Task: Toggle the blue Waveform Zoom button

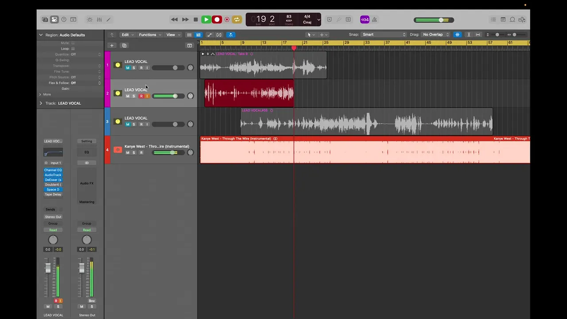Action: (458, 35)
